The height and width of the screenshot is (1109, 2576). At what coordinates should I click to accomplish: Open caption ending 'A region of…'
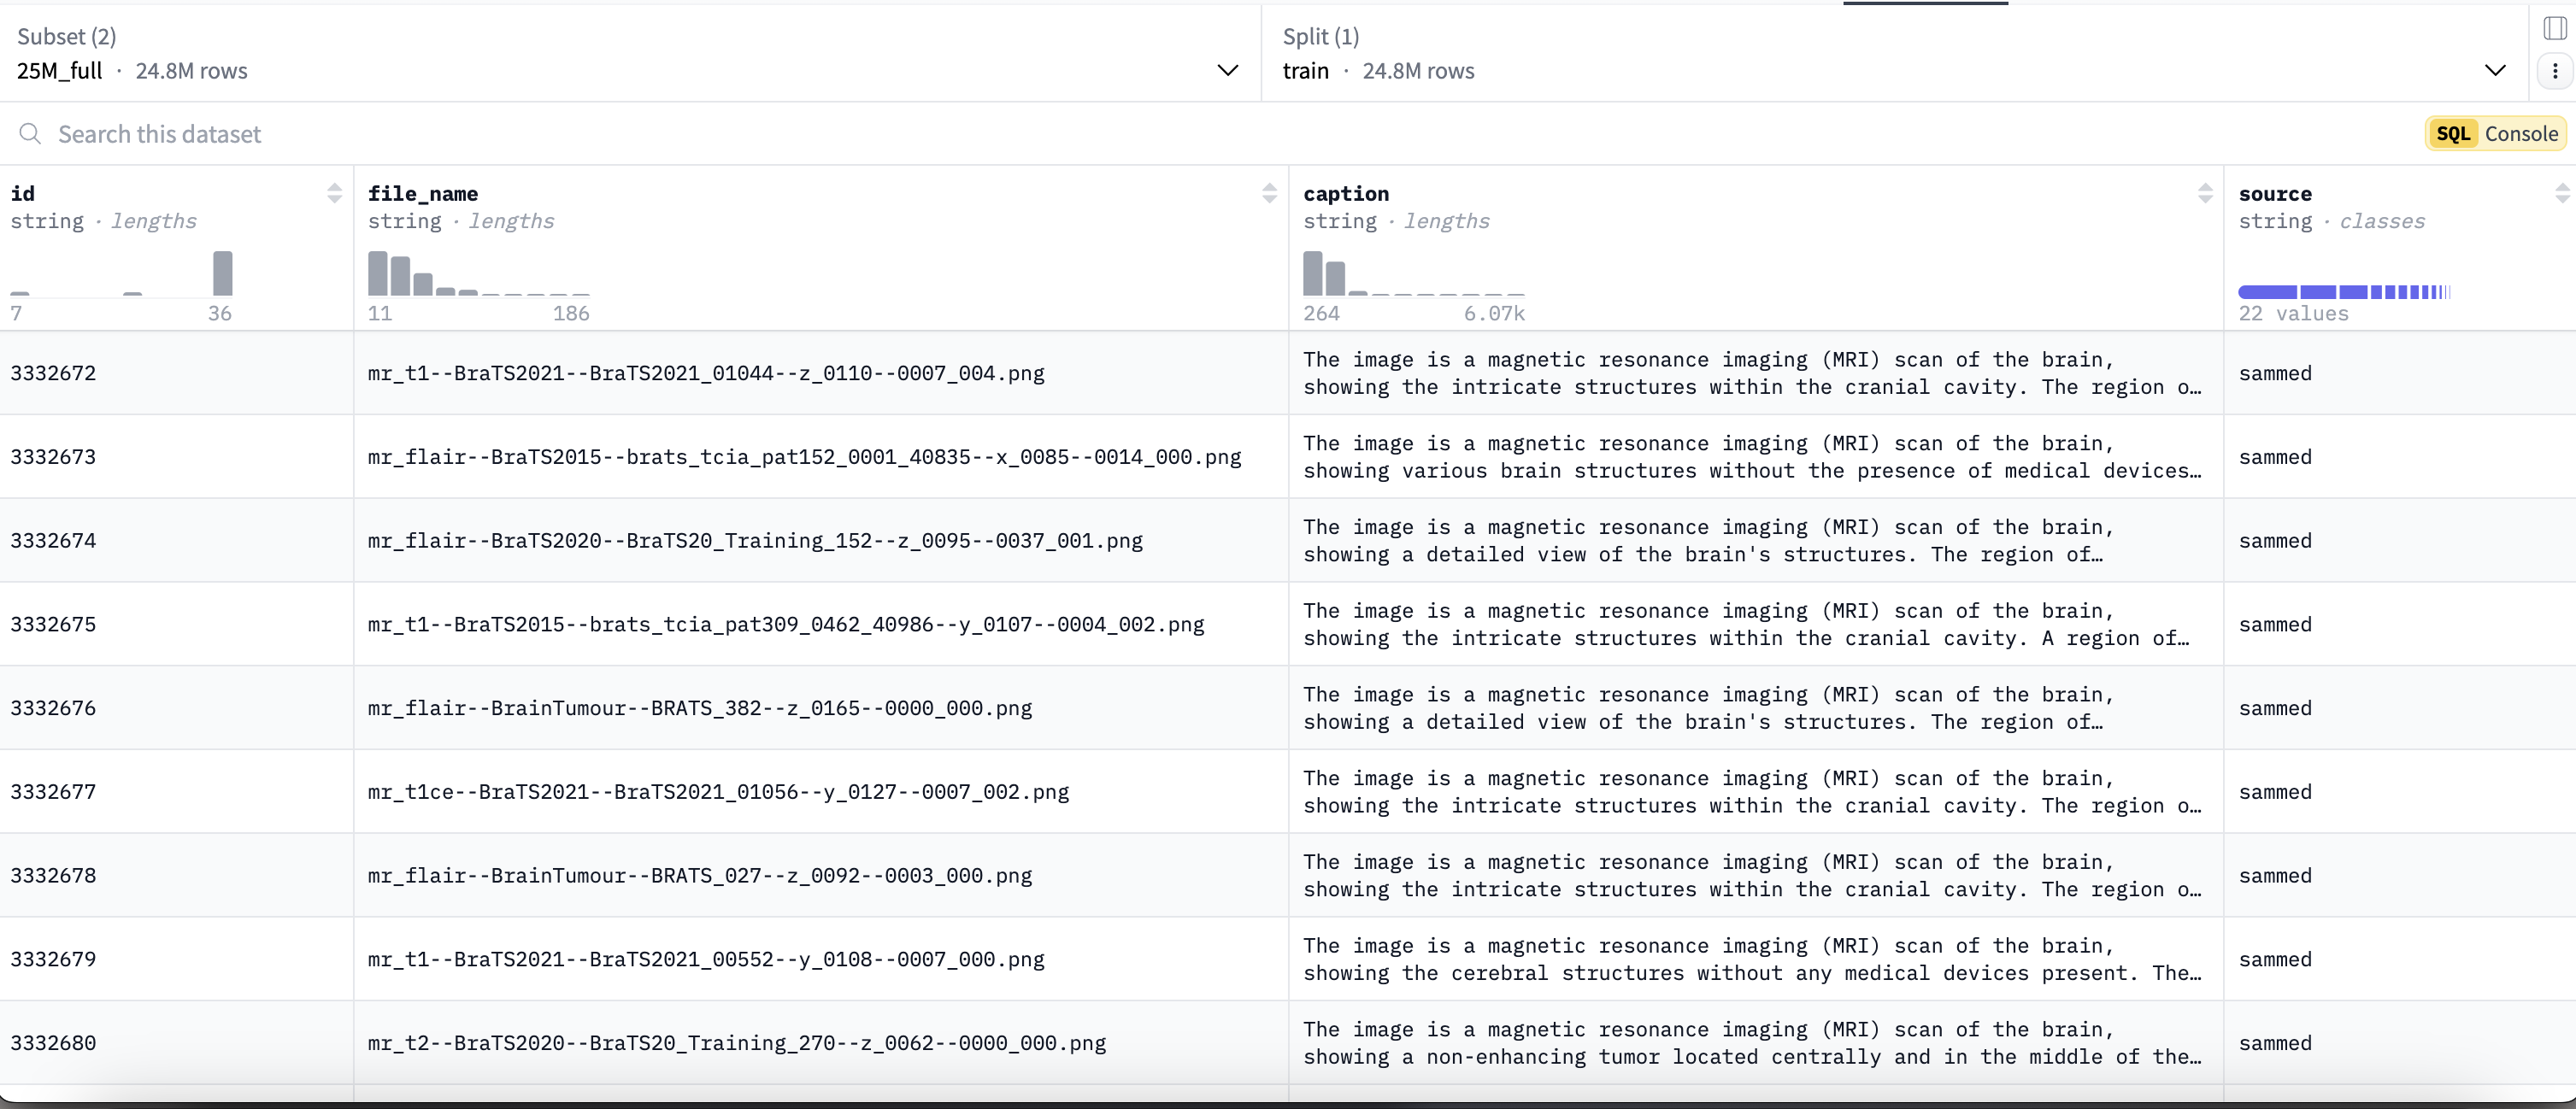click(1746, 624)
